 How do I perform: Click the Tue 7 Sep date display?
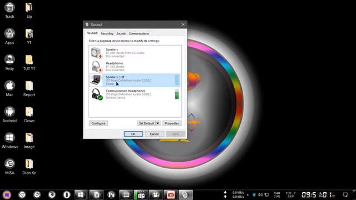tap(290, 195)
